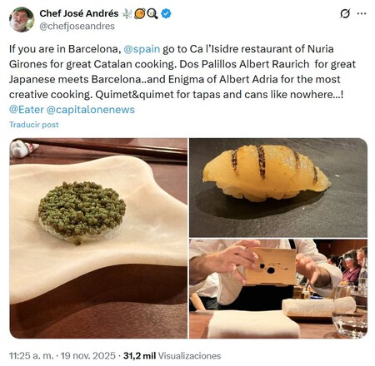Open the Chef José Andrés display name

(79, 13)
